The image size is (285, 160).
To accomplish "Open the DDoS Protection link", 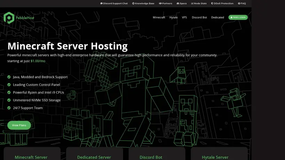I will (x=223, y=3).
